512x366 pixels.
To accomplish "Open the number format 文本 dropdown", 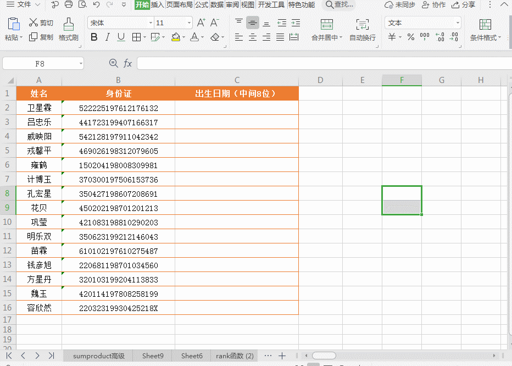I will 458,23.
